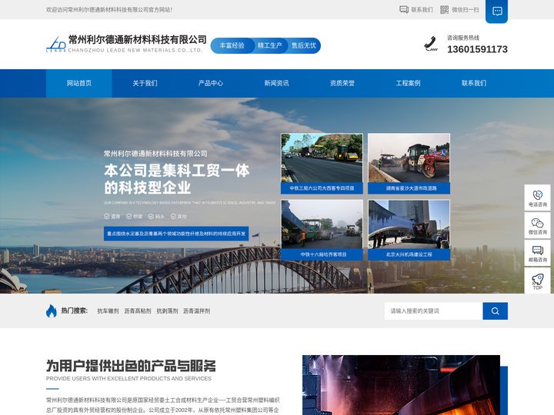Open 电话咨询 phone icon in side panel
Image resolution: width=554 pixels, height=415 pixels.
point(537,195)
